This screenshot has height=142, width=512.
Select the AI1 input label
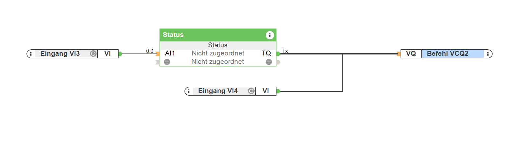[x=170, y=53]
